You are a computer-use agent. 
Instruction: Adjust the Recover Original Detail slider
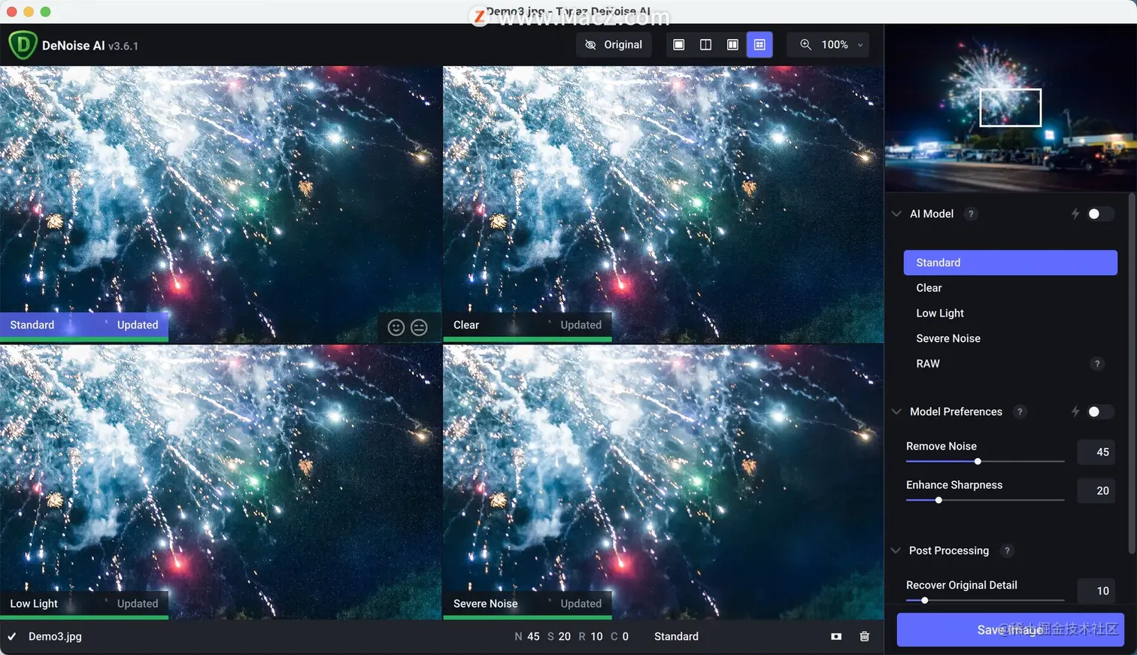coord(985,600)
